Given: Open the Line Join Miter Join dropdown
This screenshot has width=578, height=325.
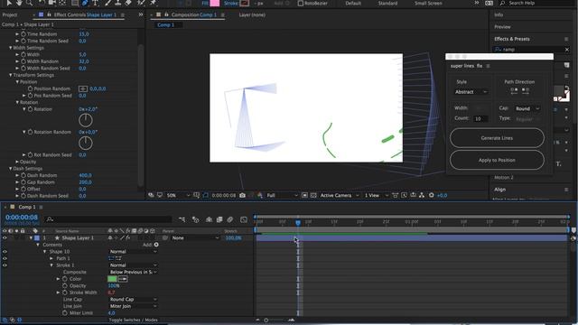Looking at the screenshot, I should click(x=133, y=306).
